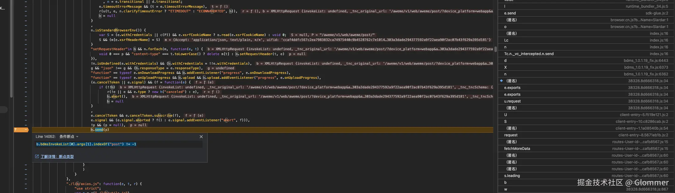Viewport: 675px width, 193px height.
Task: Click the orange conditional breakpoint marker in gutter
Action: pyautogui.click(x=21, y=130)
